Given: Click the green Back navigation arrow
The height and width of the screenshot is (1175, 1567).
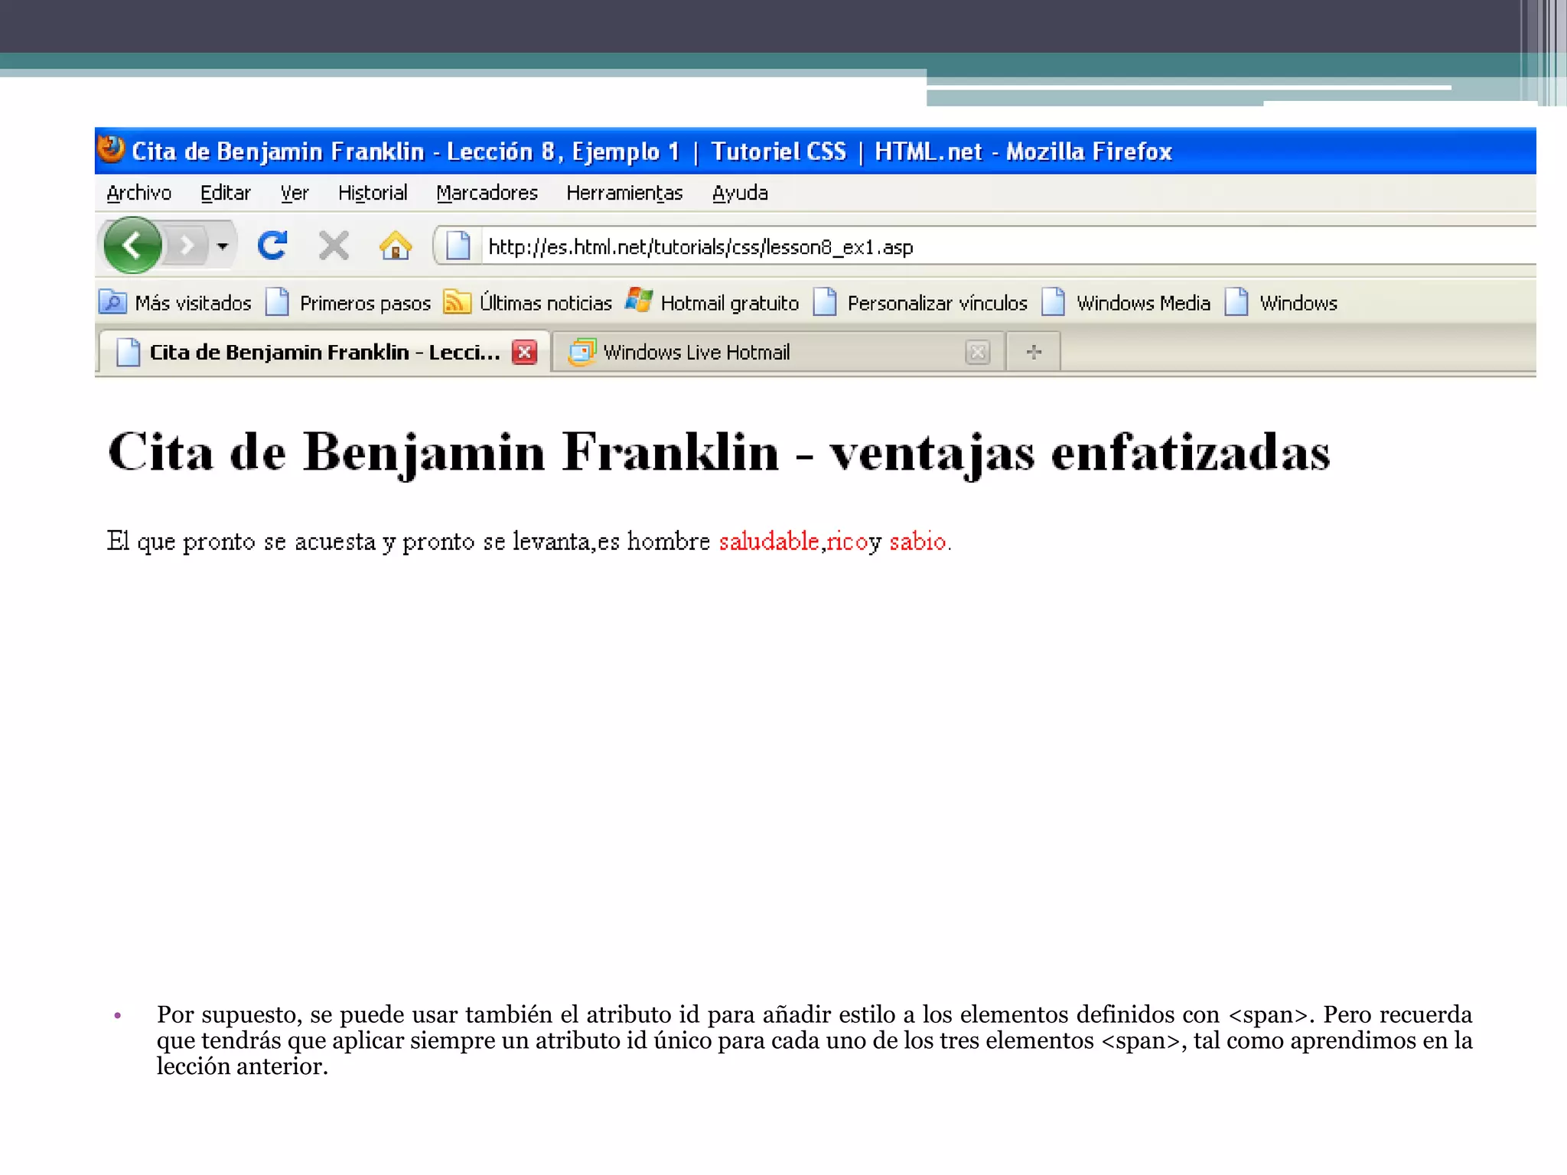Looking at the screenshot, I should (x=132, y=246).
